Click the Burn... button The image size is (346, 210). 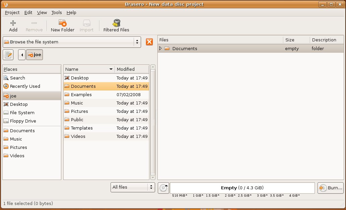point(331,188)
